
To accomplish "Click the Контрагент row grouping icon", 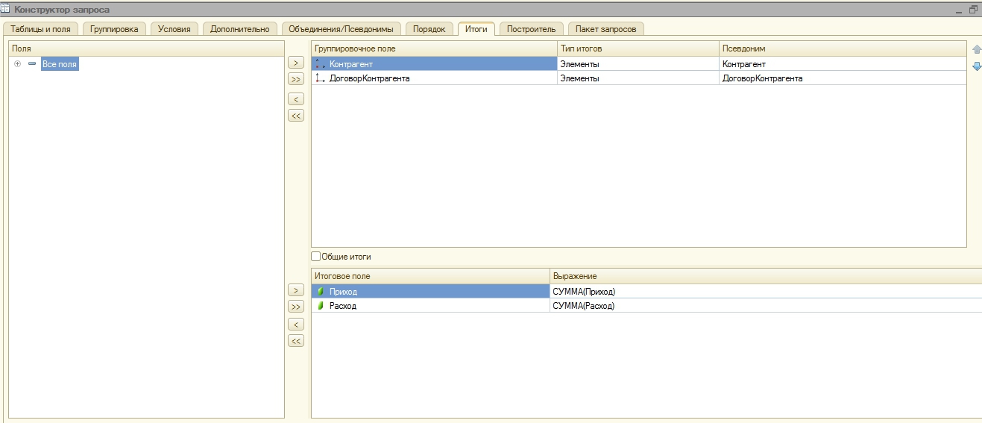I will tap(321, 64).
